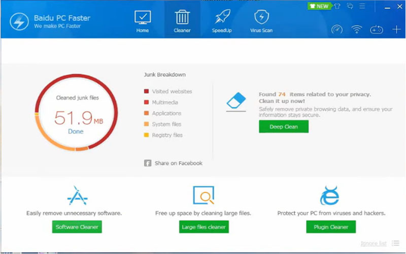The height and width of the screenshot is (254, 406).
Task: Click the 74 privacy items count
Action: [282, 94]
